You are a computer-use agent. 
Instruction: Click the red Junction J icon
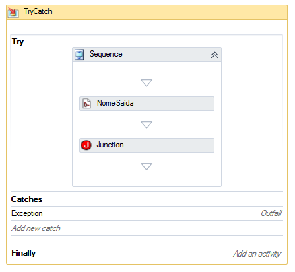coord(86,145)
